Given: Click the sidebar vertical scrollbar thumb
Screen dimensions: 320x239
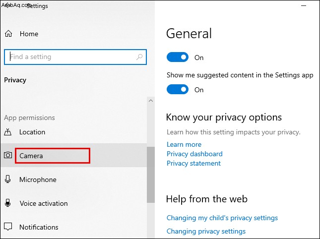Looking at the screenshot, I should (x=151, y=175).
